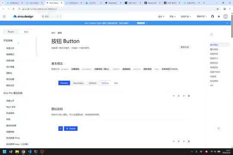Screen dimensions: 233x155
Task: Open basic usage demo in CodeSandbox icon
Action: coord(189,96)
